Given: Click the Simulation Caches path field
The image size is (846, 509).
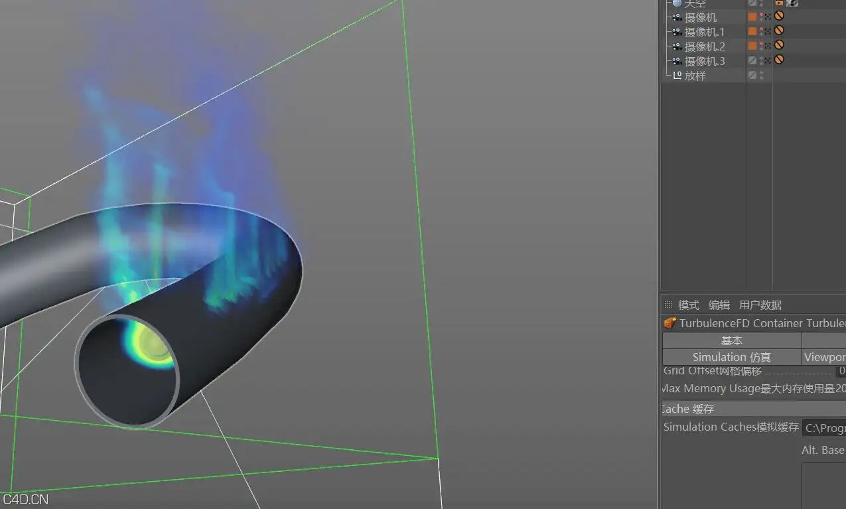Looking at the screenshot, I should (824, 428).
